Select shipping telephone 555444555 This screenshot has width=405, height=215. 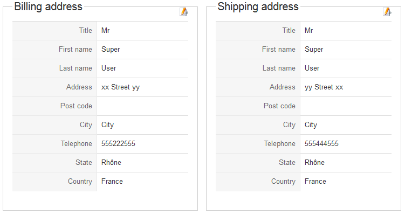click(x=321, y=143)
